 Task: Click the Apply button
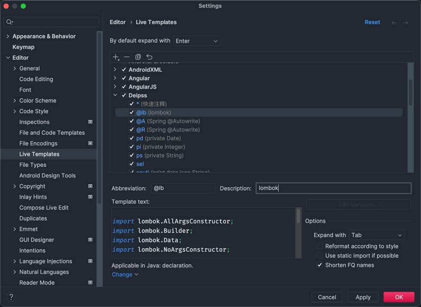(363, 297)
